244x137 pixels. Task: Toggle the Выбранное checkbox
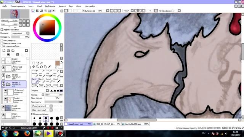click(83, 11)
